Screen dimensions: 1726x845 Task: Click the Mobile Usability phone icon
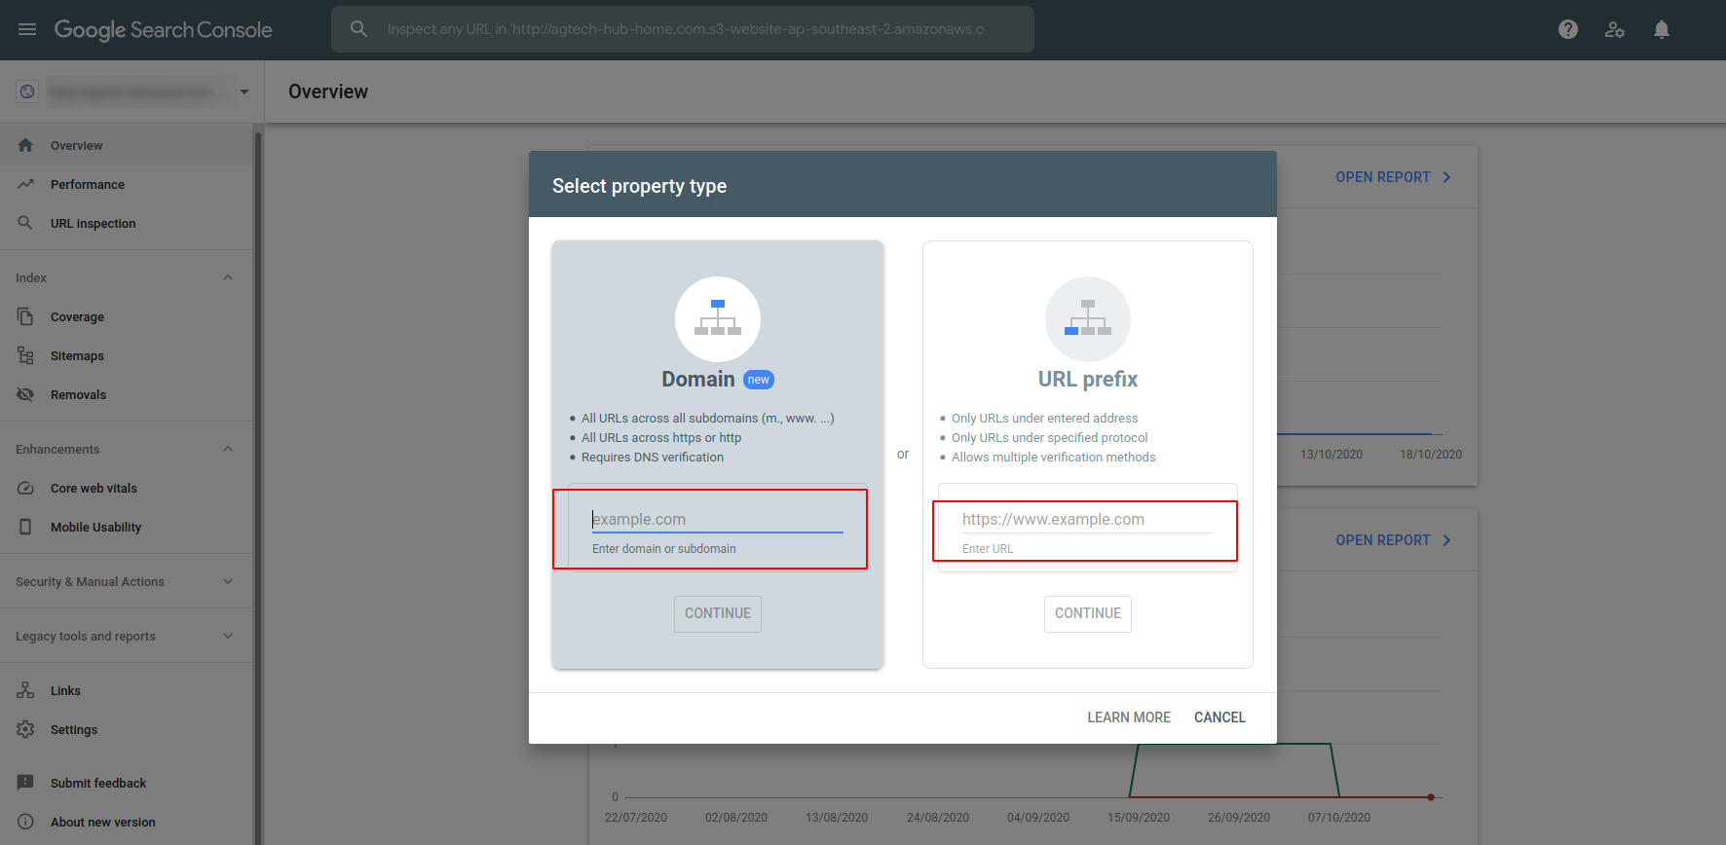(x=25, y=527)
